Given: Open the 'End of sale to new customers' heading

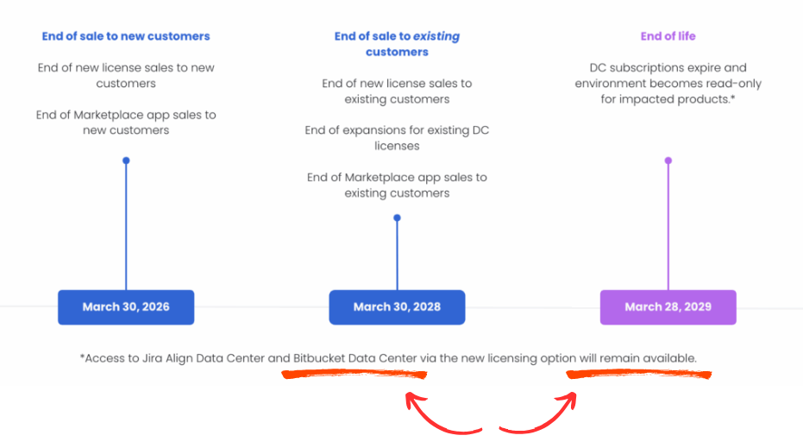Looking at the screenshot, I should 126,36.
